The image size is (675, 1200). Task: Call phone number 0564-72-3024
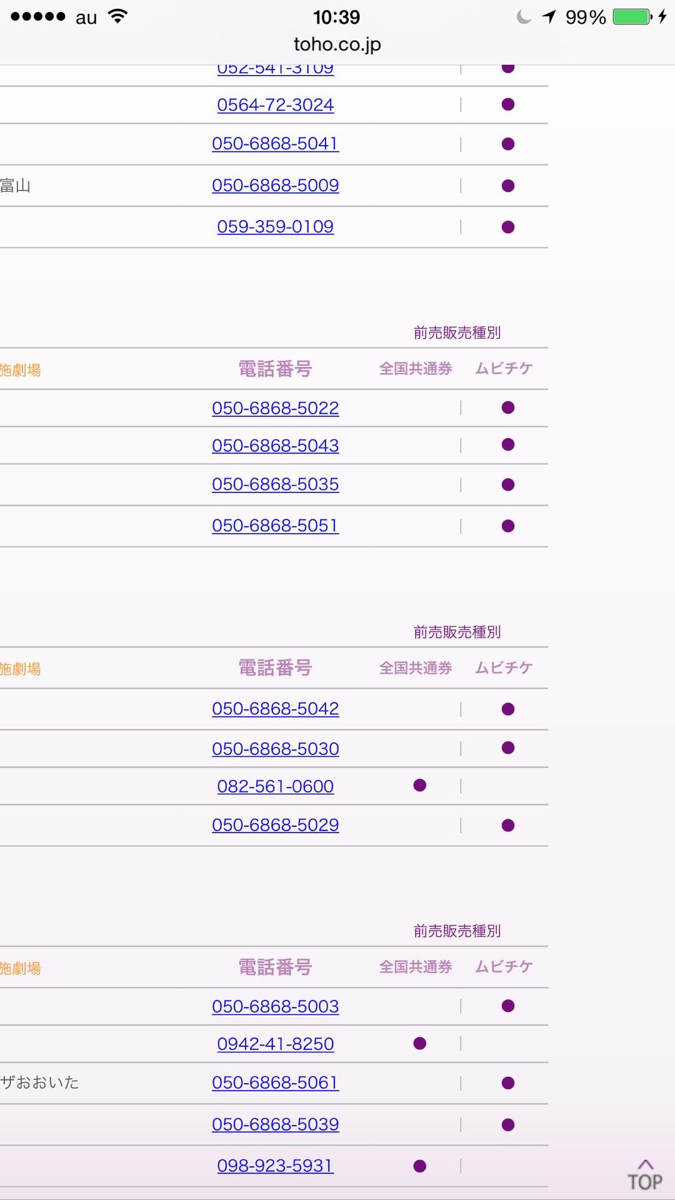[275, 105]
